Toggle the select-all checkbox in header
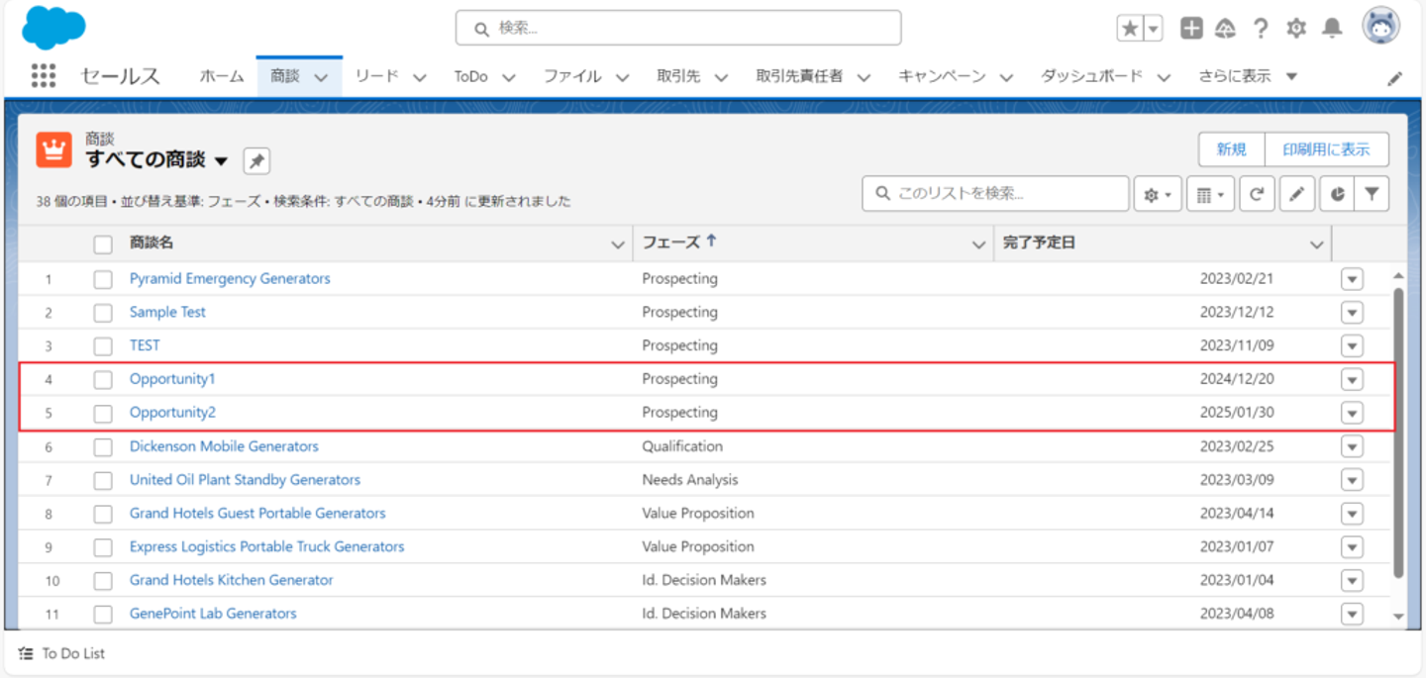The width and height of the screenshot is (1426, 678). (x=103, y=244)
